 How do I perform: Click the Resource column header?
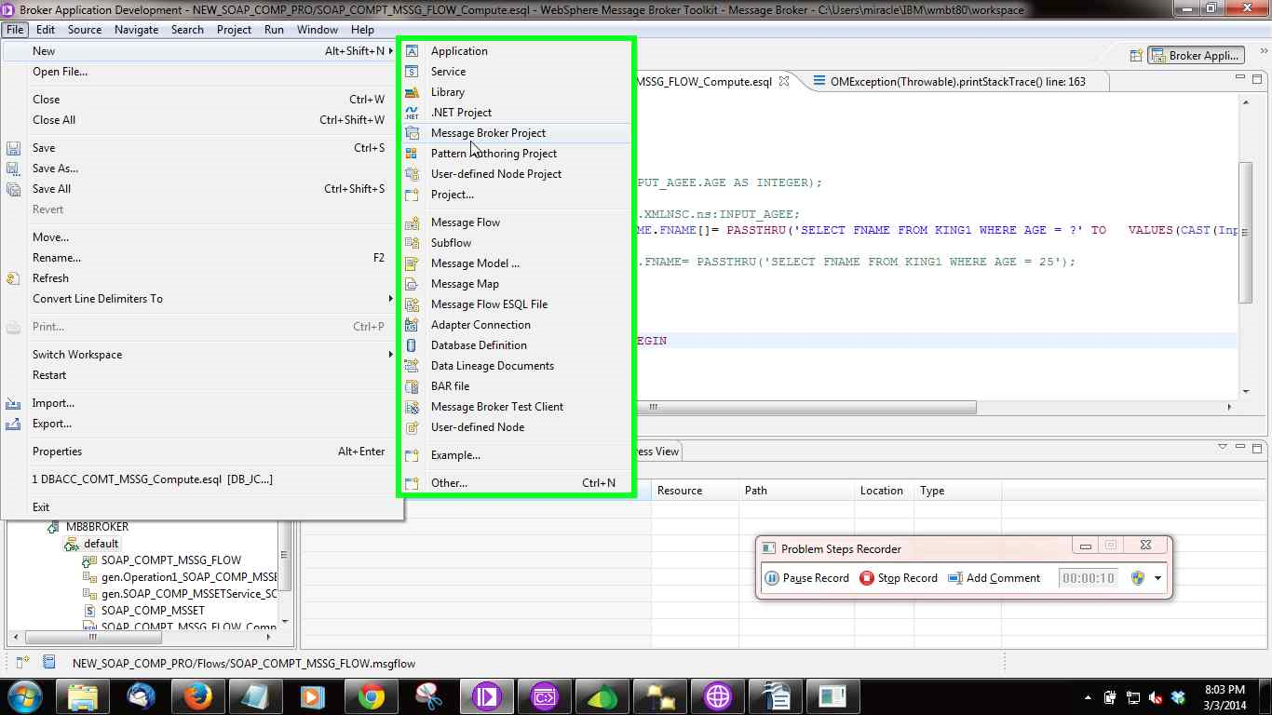pyautogui.click(x=680, y=491)
